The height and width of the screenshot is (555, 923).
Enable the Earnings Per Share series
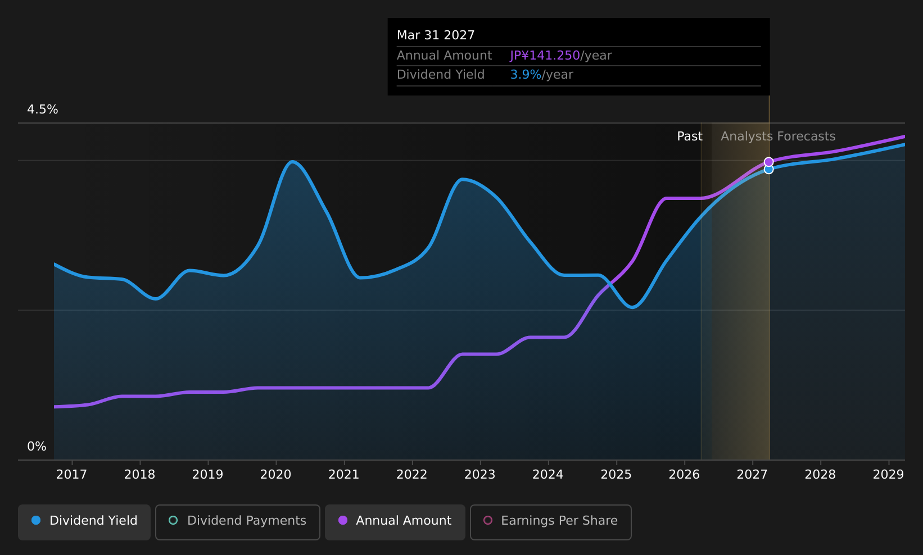pyautogui.click(x=550, y=522)
